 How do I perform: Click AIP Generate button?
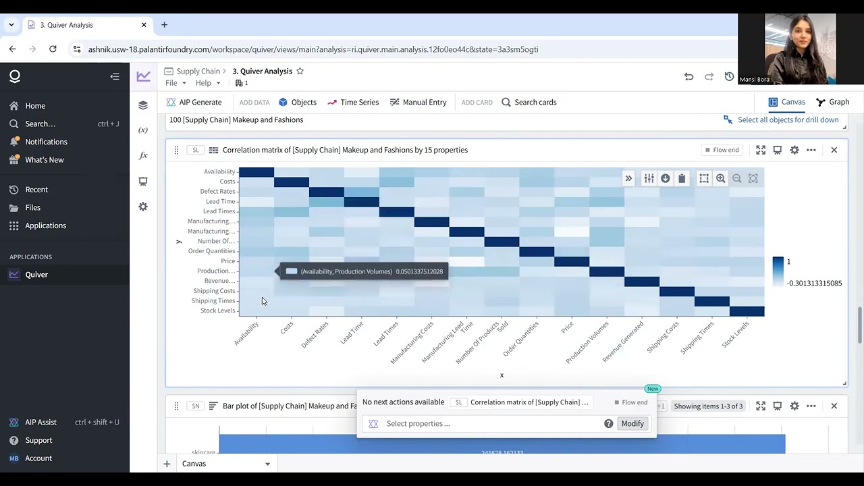pyautogui.click(x=194, y=102)
